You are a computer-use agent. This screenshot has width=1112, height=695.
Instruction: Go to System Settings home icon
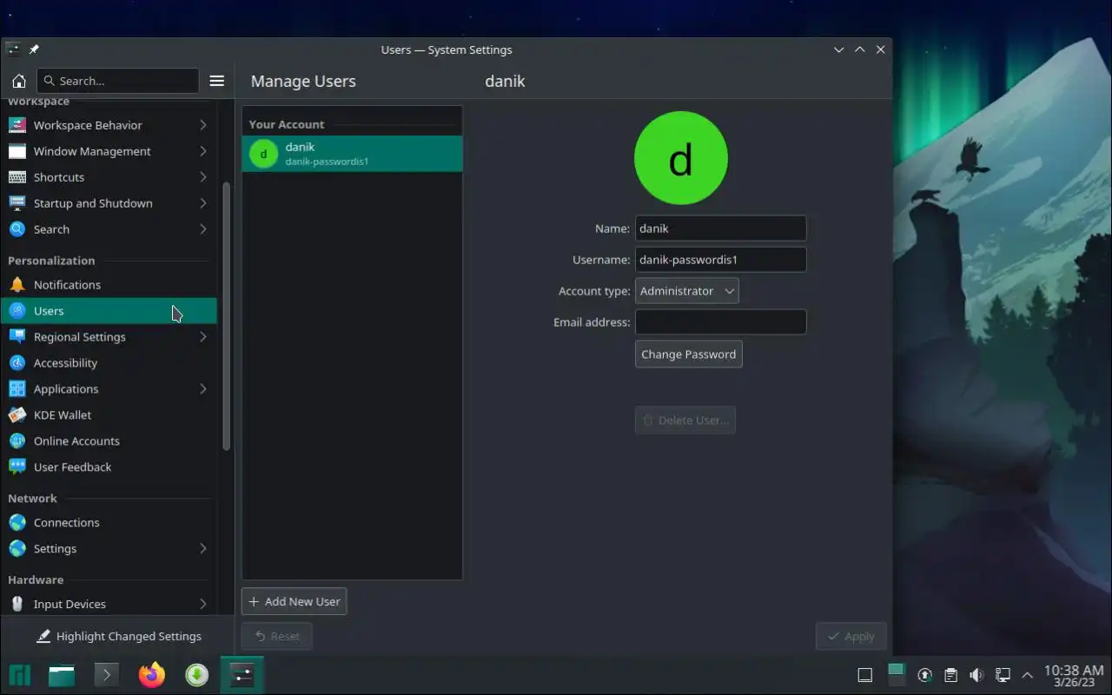18,81
